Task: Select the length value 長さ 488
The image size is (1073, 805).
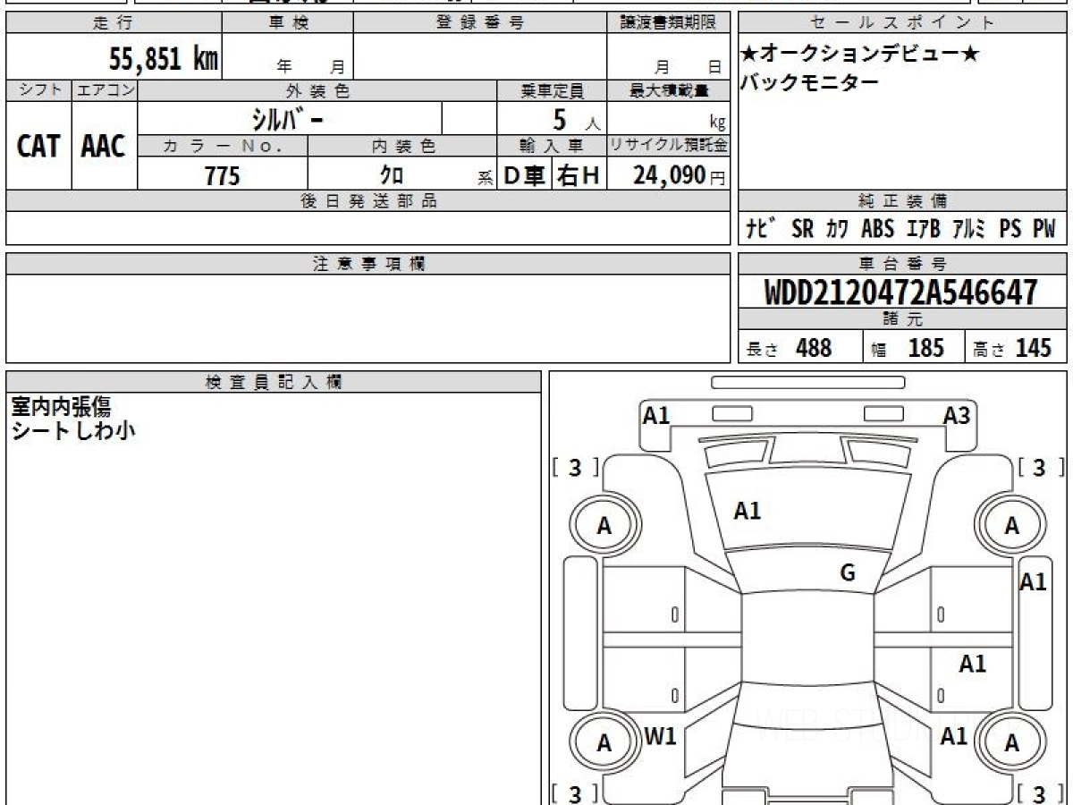Action: (789, 348)
